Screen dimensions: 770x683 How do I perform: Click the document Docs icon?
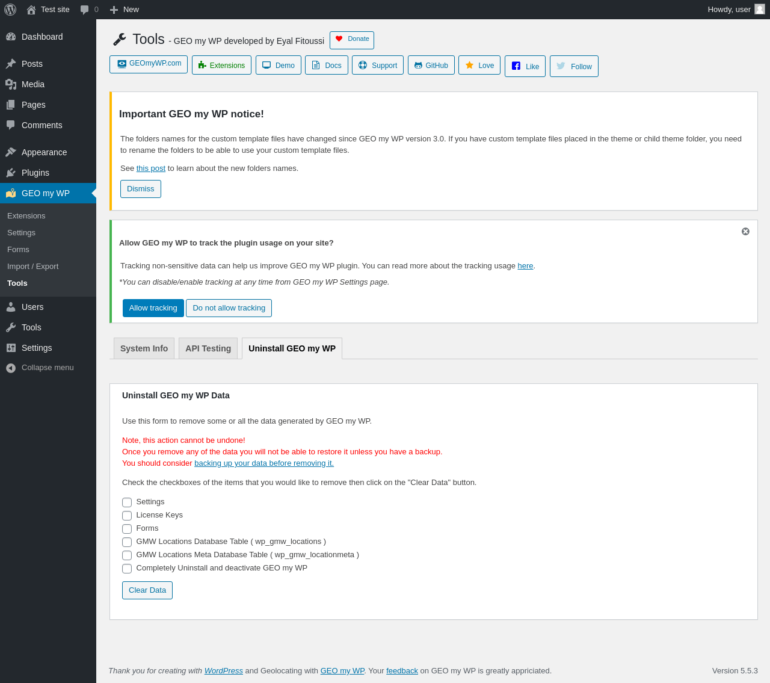[x=316, y=65]
